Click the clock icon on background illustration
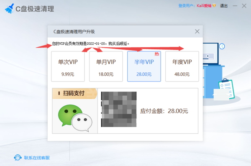The height and width of the screenshot is (166, 251). pyautogui.click(x=222, y=46)
